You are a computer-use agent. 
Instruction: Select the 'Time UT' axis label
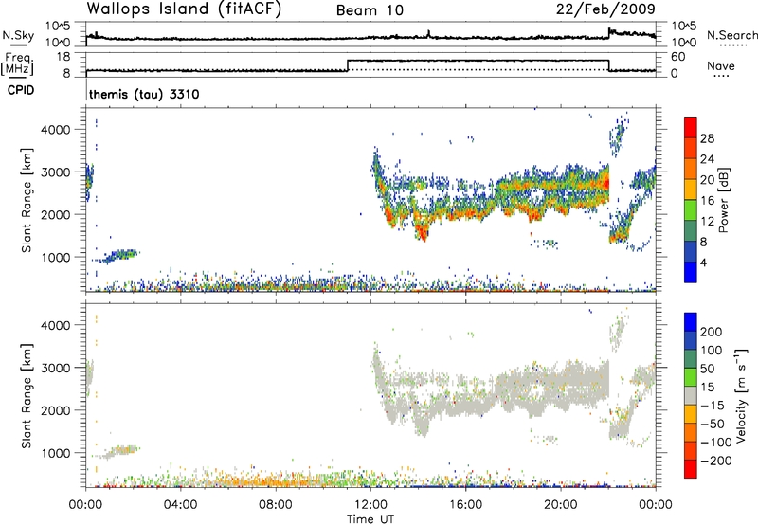[370, 519]
